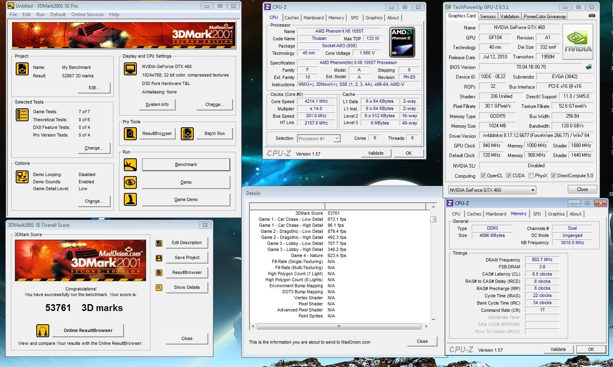The image size is (613, 367).
Task: Click the Options demo settings icon
Action: pyautogui.click(x=22, y=177)
